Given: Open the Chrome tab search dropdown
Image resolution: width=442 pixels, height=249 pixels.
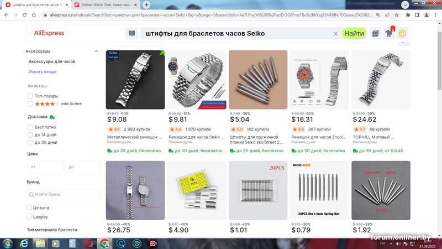Looking at the screenshot, I should click(405, 5).
